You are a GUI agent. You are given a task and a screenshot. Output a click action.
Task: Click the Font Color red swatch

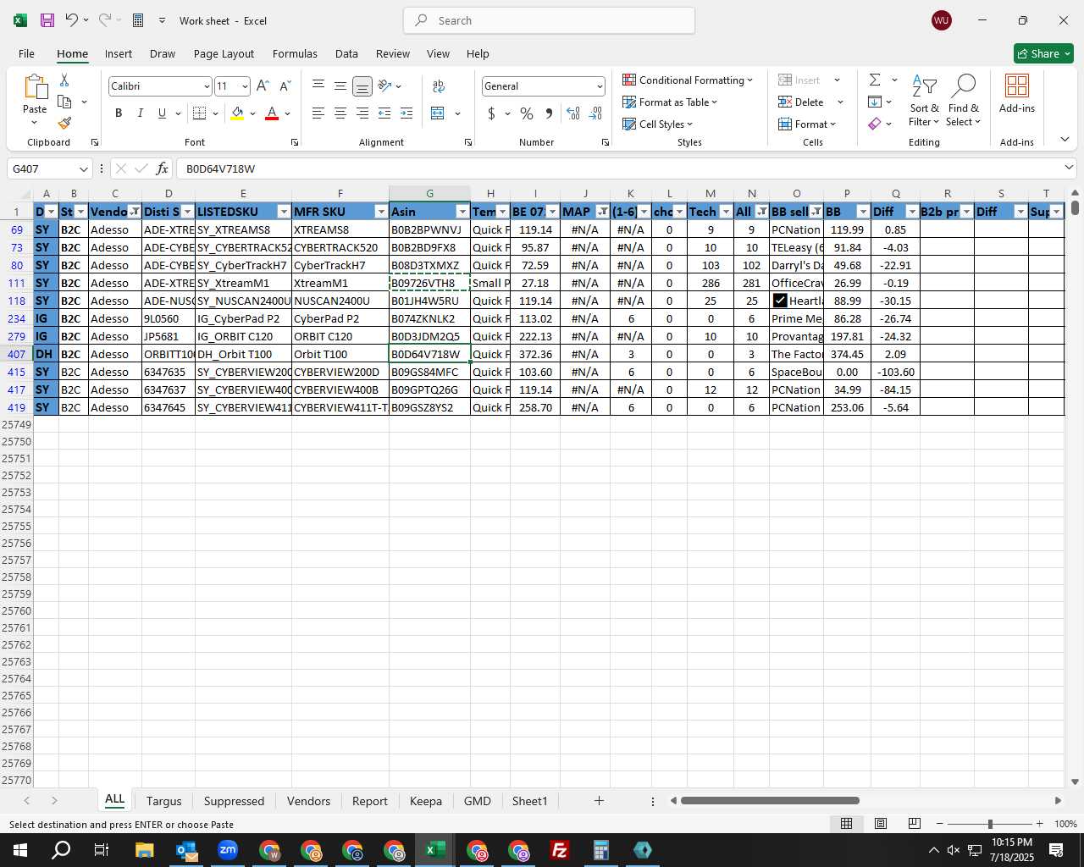[x=272, y=113]
